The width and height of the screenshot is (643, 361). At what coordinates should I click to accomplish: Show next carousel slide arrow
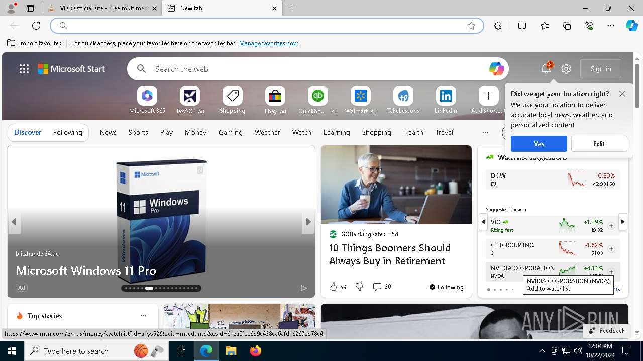tap(308, 222)
